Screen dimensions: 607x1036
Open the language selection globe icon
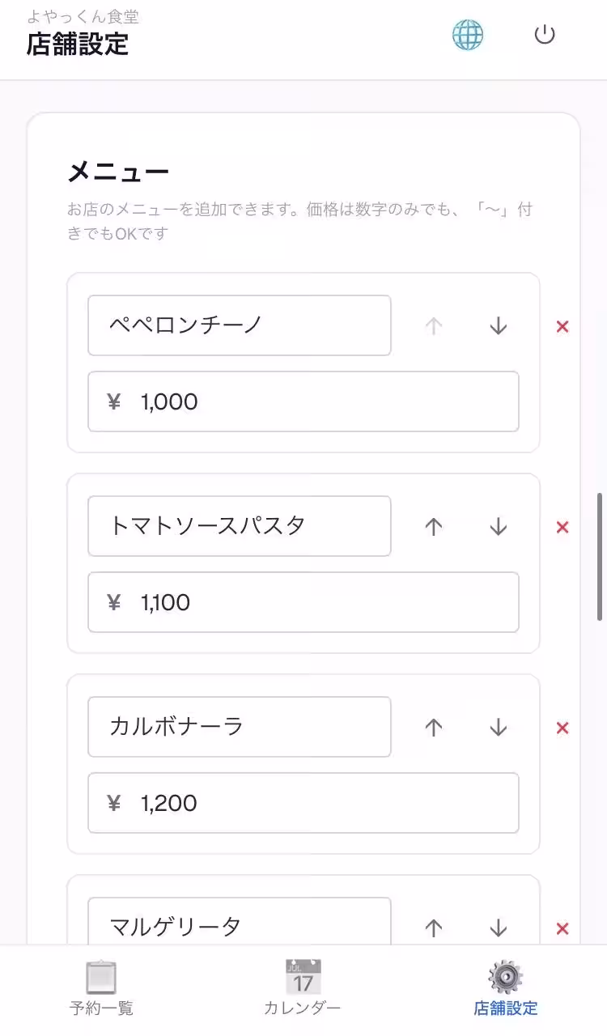[468, 34]
